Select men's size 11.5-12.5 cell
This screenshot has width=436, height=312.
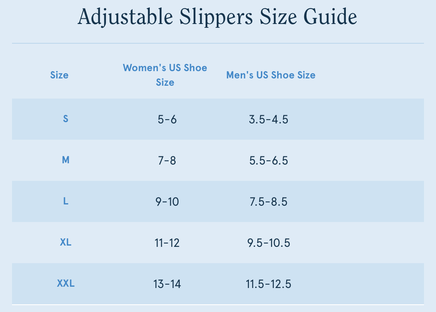pyautogui.click(x=269, y=284)
